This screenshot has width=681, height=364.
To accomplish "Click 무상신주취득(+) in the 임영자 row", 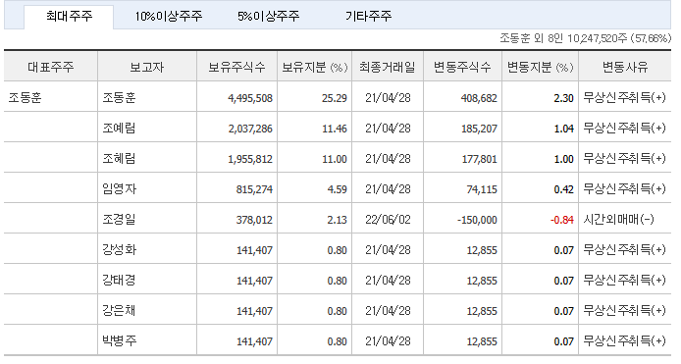I will [624, 189].
